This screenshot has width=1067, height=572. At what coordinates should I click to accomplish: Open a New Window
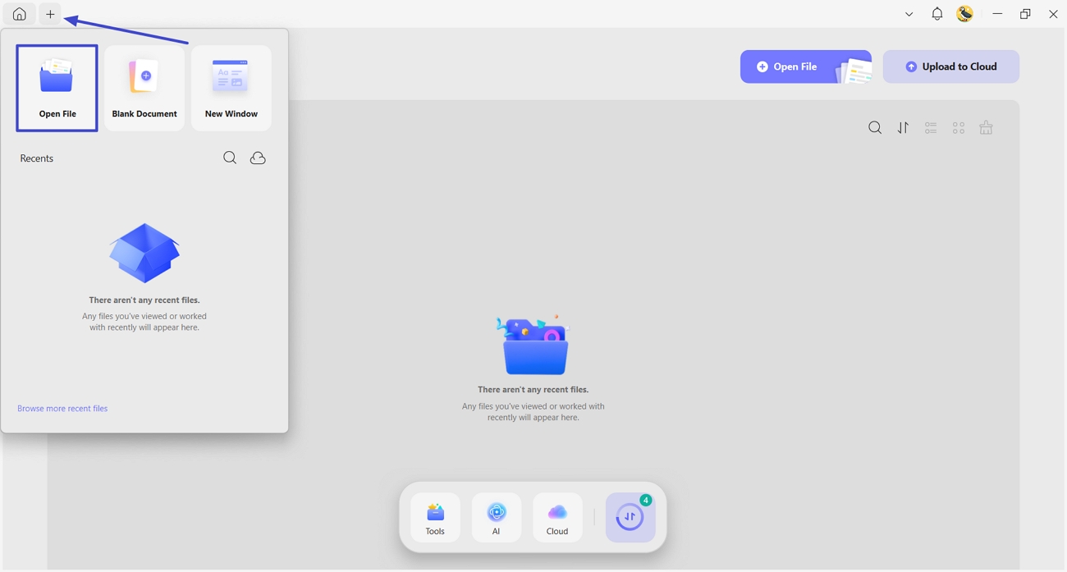point(231,88)
